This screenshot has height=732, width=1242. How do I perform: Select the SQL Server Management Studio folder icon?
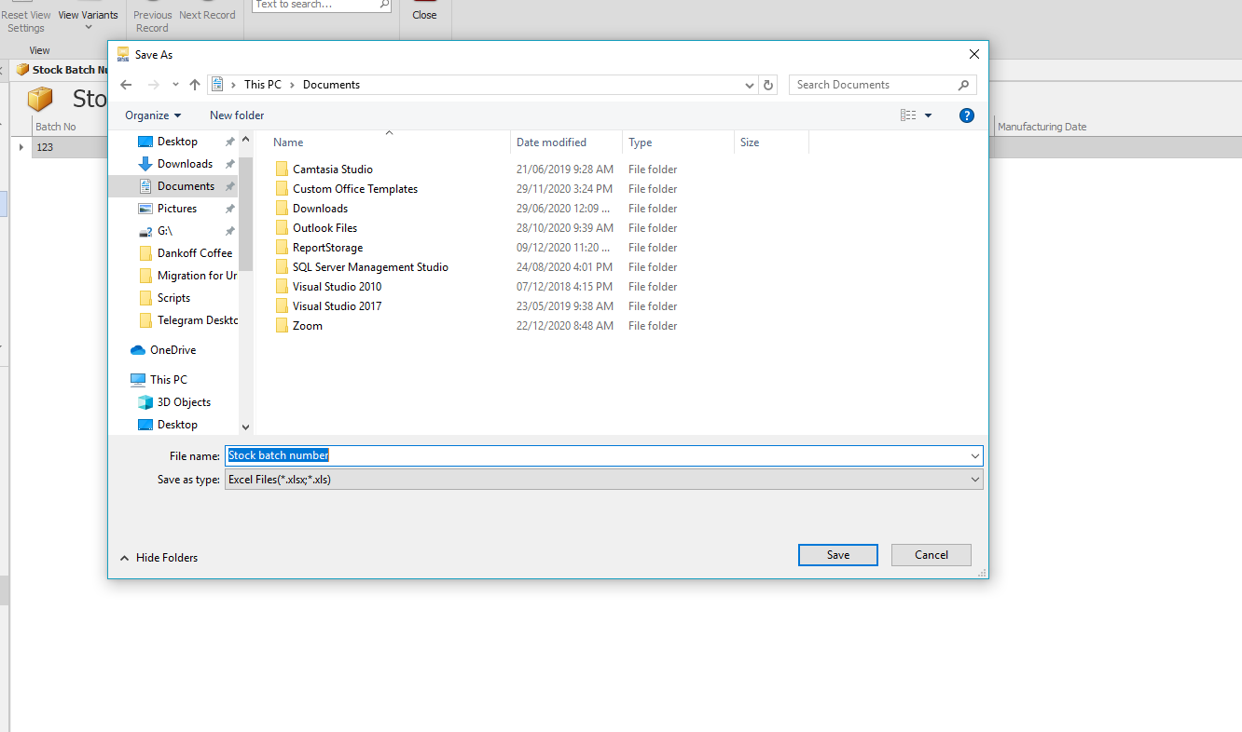point(283,267)
